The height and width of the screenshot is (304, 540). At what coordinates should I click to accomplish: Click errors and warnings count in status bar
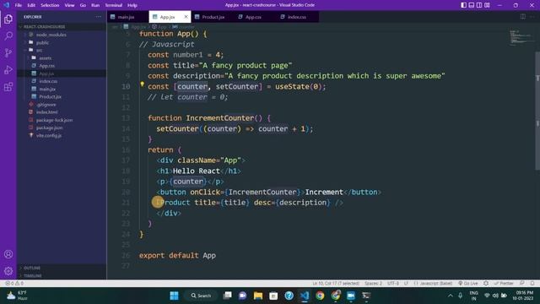tap(14, 284)
